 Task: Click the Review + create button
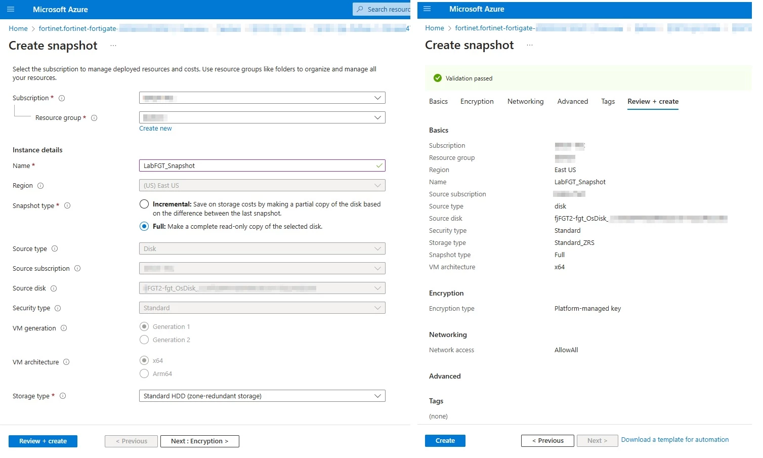point(43,441)
